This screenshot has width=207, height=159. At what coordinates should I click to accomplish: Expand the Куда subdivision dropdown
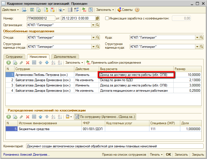click(197, 38)
